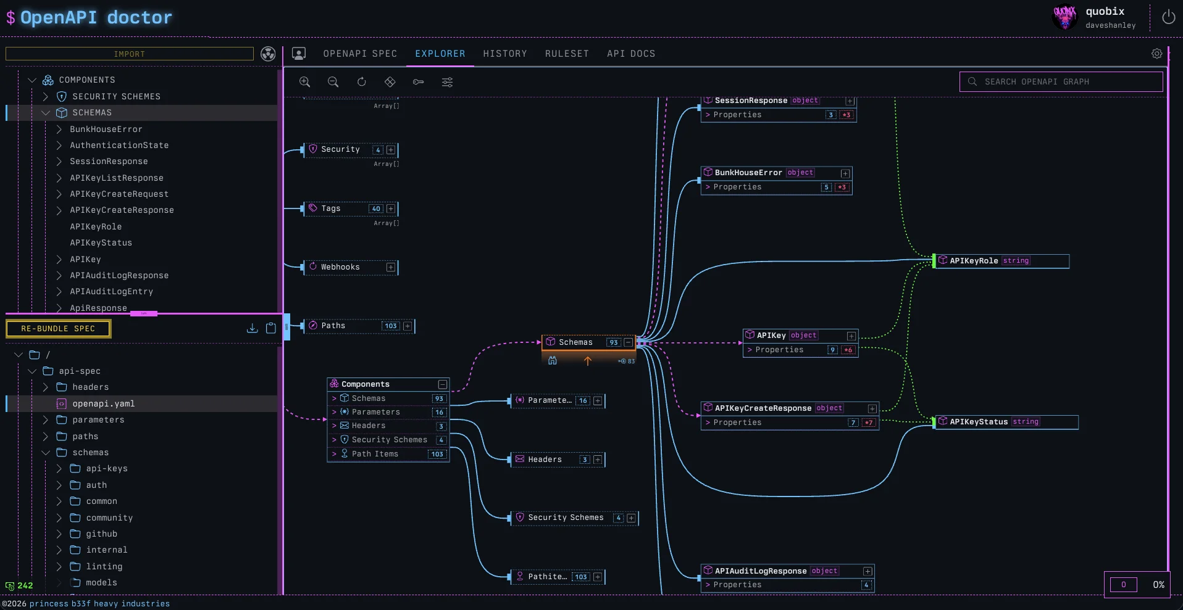
Task: Switch to the History tab
Action: coord(505,54)
